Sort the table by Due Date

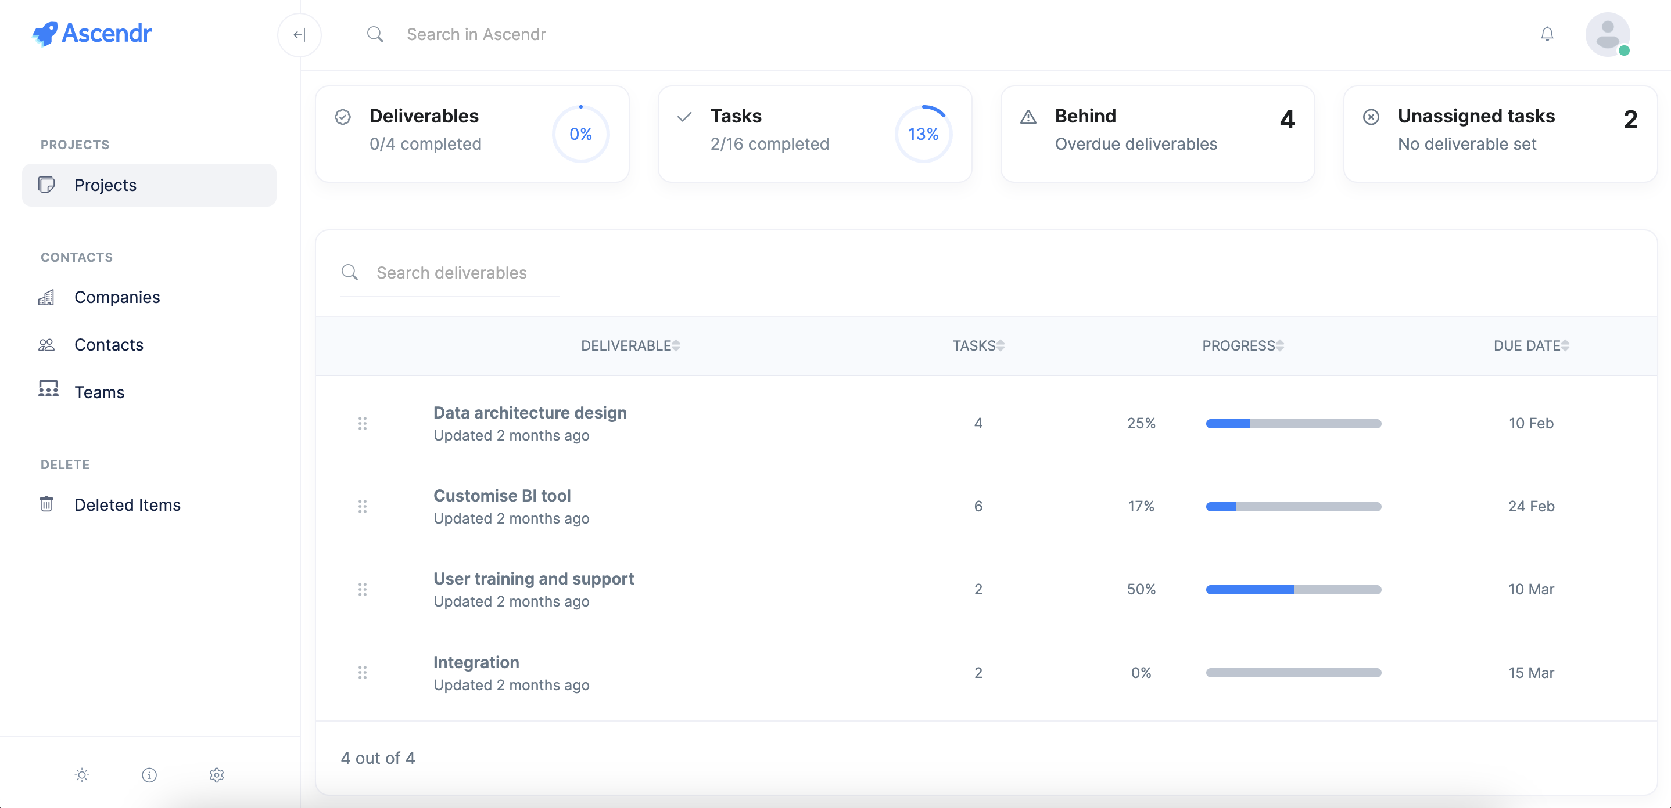pyautogui.click(x=1532, y=345)
